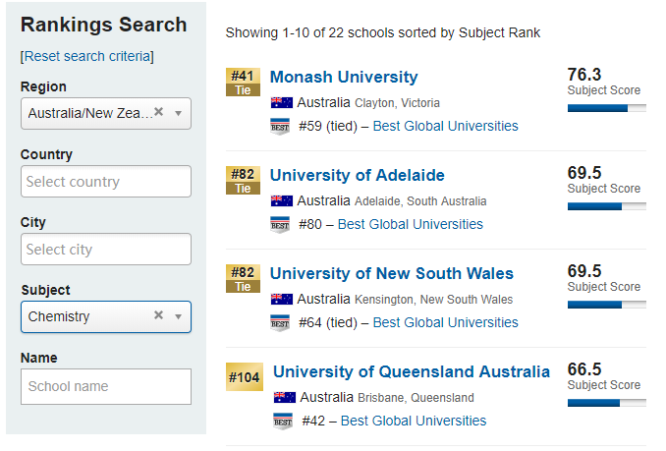
Task: Open Best Global Universities link under New South Wales
Action: click(446, 322)
